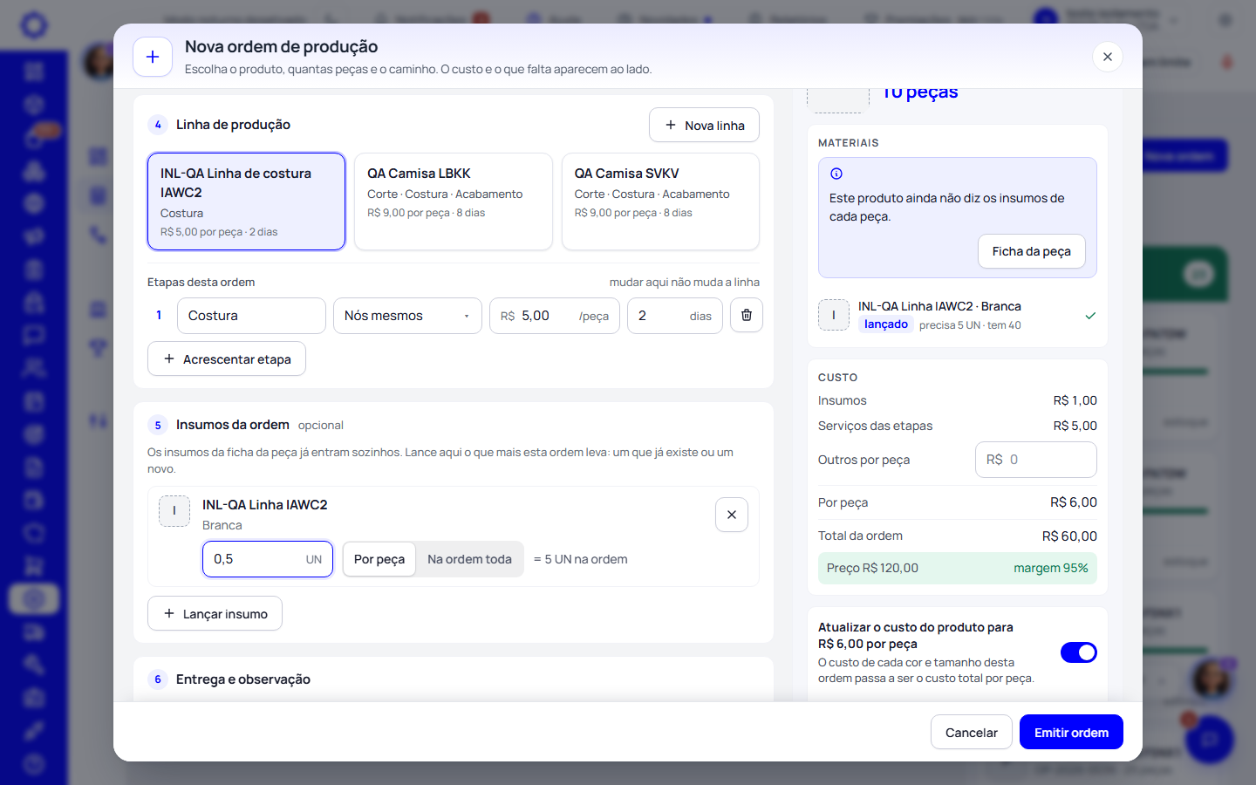Focus the 0,5 UN quantity field
Image resolution: width=1256 pixels, height=785 pixels.
point(268,559)
